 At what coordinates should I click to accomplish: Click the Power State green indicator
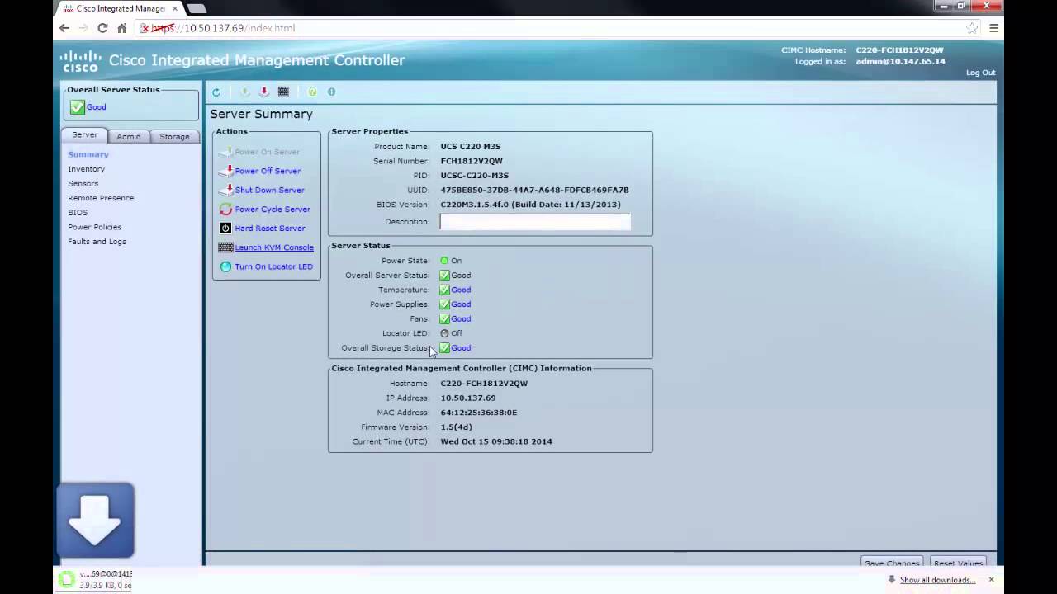coord(444,261)
